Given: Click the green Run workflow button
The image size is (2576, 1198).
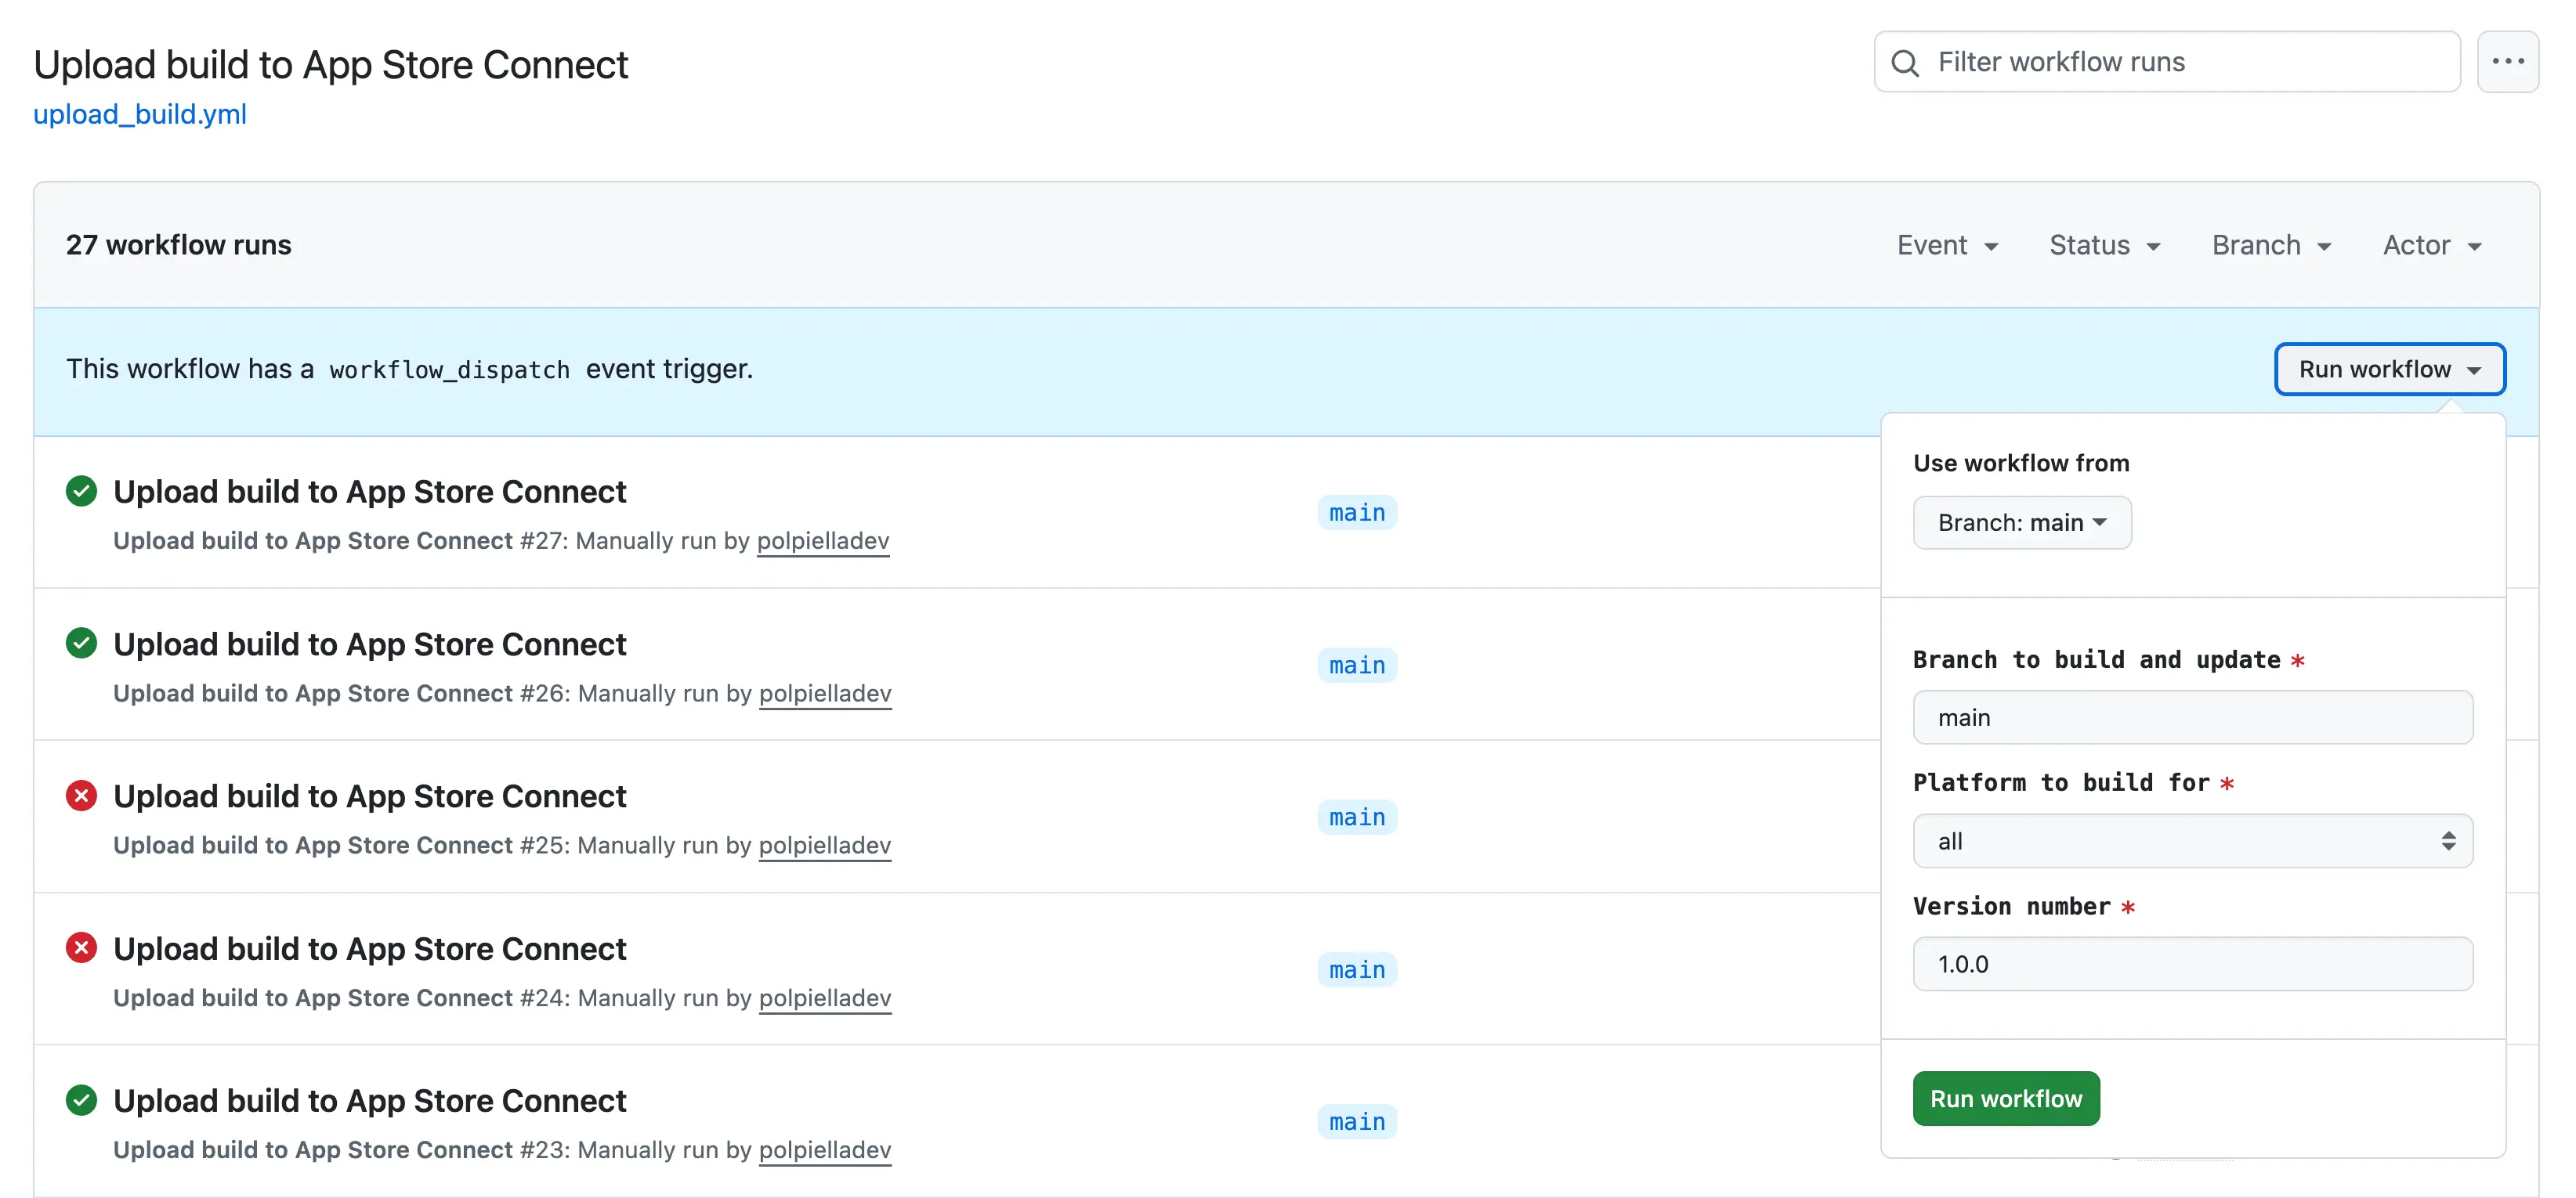Looking at the screenshot, I should tap(2006, 1098).
